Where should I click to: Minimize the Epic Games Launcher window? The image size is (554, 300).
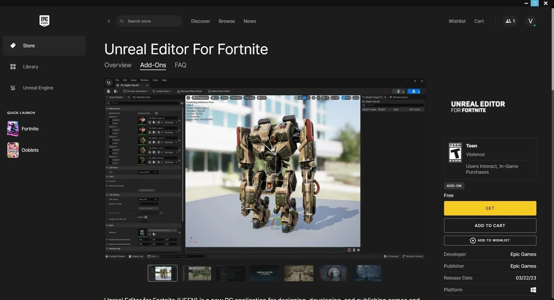coord(526,3)
